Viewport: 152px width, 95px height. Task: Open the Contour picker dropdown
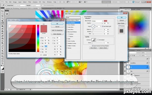click(95, 40)
